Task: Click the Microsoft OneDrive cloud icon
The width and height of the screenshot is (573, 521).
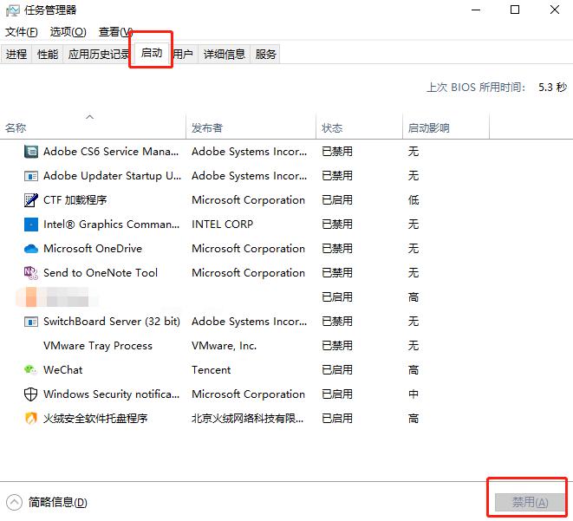Action: [x=31, y=249]
